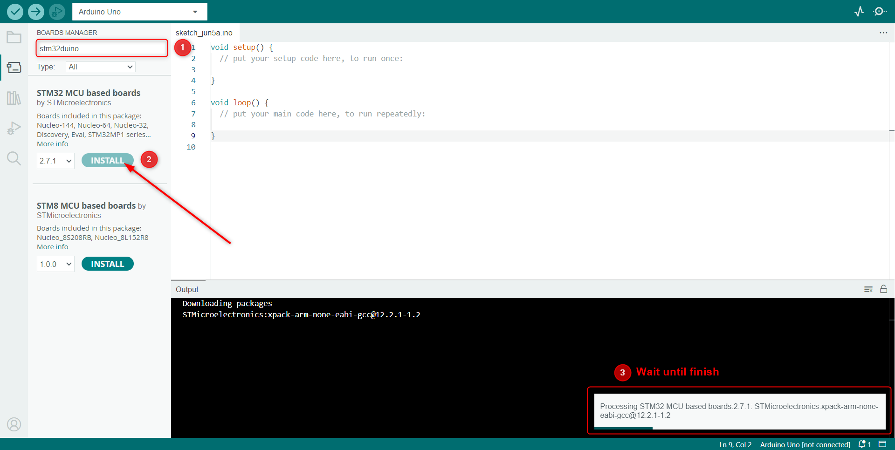
Task: Open the Debug sidebar panel
Action: pyautogui.click(x=14, y=128)
